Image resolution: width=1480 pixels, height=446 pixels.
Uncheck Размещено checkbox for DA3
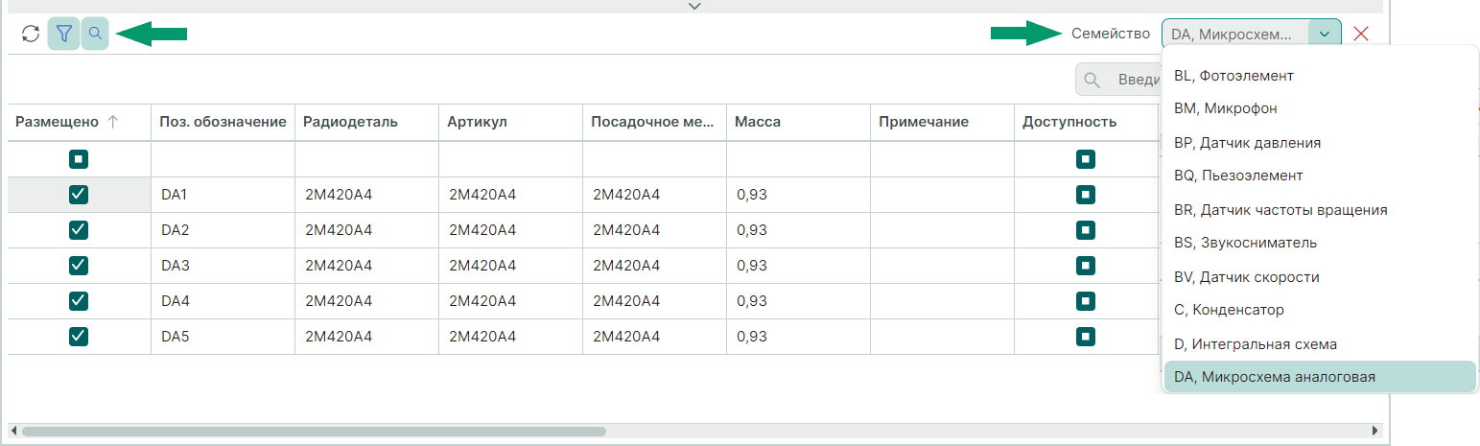(79, 266)
